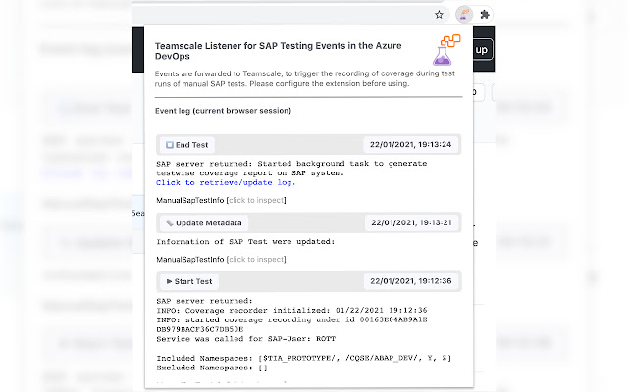Select timestamp 22/01/2021, 19:12:36
The width and height of the screenshot is (628, 392).
point(411,281)
